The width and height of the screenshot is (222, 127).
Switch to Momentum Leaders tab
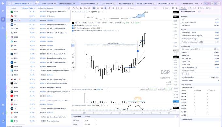(89, 3)
